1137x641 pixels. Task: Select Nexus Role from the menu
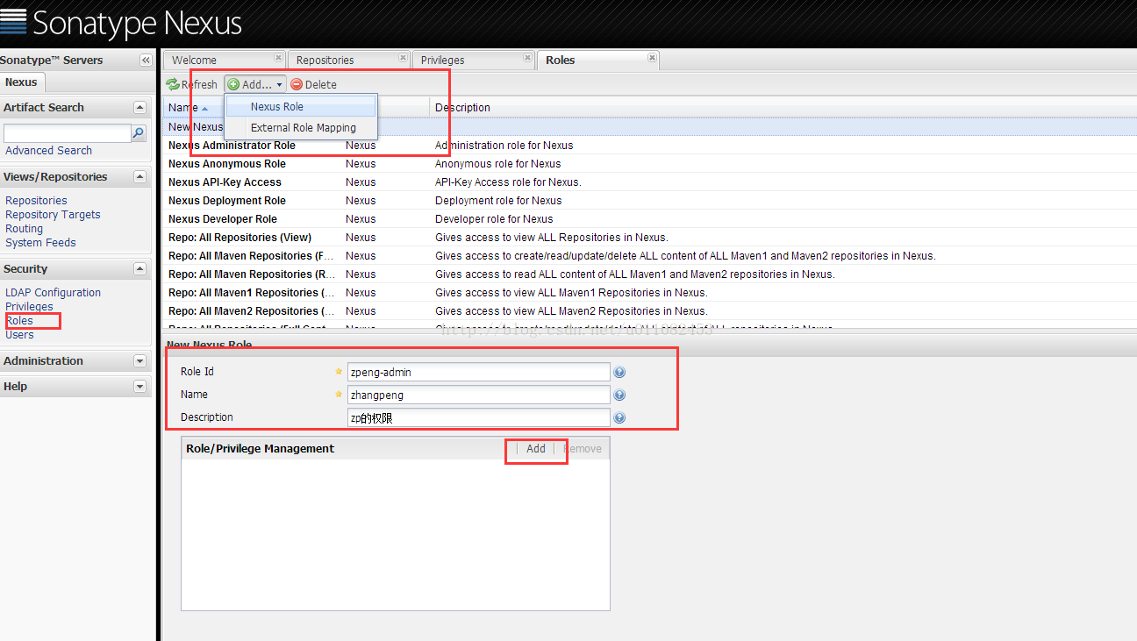point(301,106)
